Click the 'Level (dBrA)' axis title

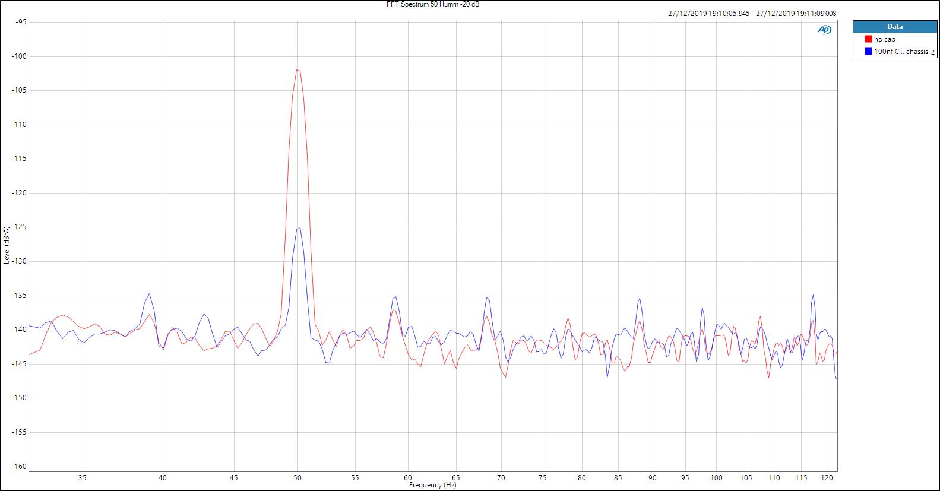point(6,245)
